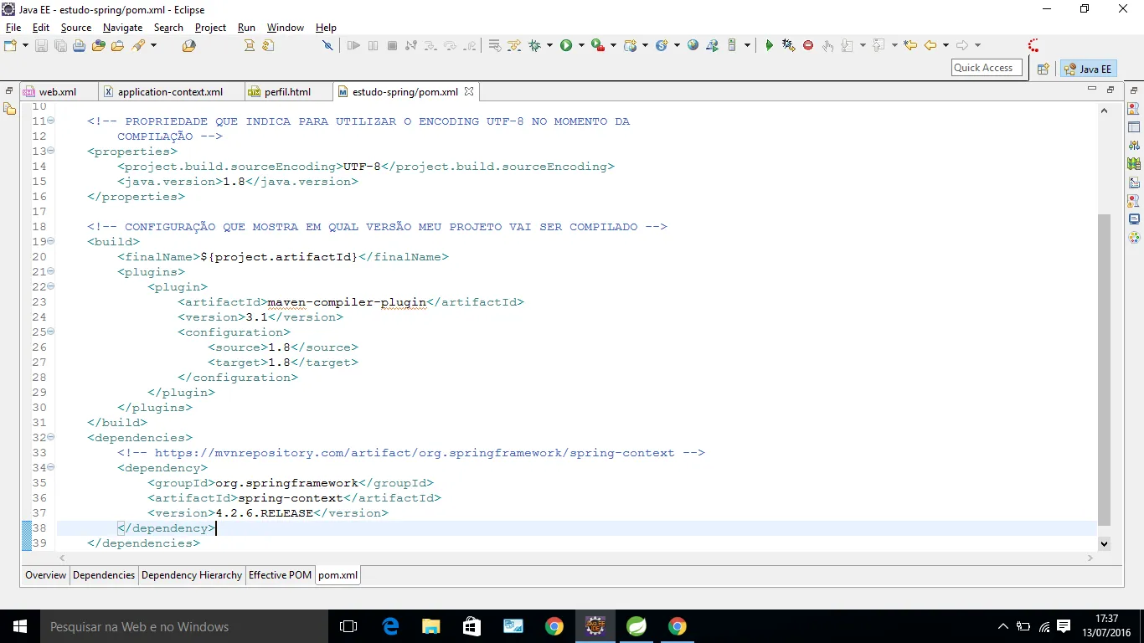Collapse the dependencies fold at line 32

(51, 437)
